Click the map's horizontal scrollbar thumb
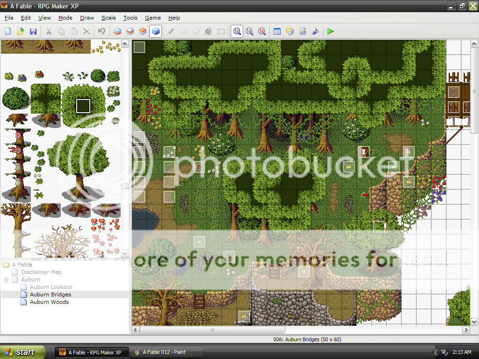Screen dimensions: 479x359 pos(212,330)
